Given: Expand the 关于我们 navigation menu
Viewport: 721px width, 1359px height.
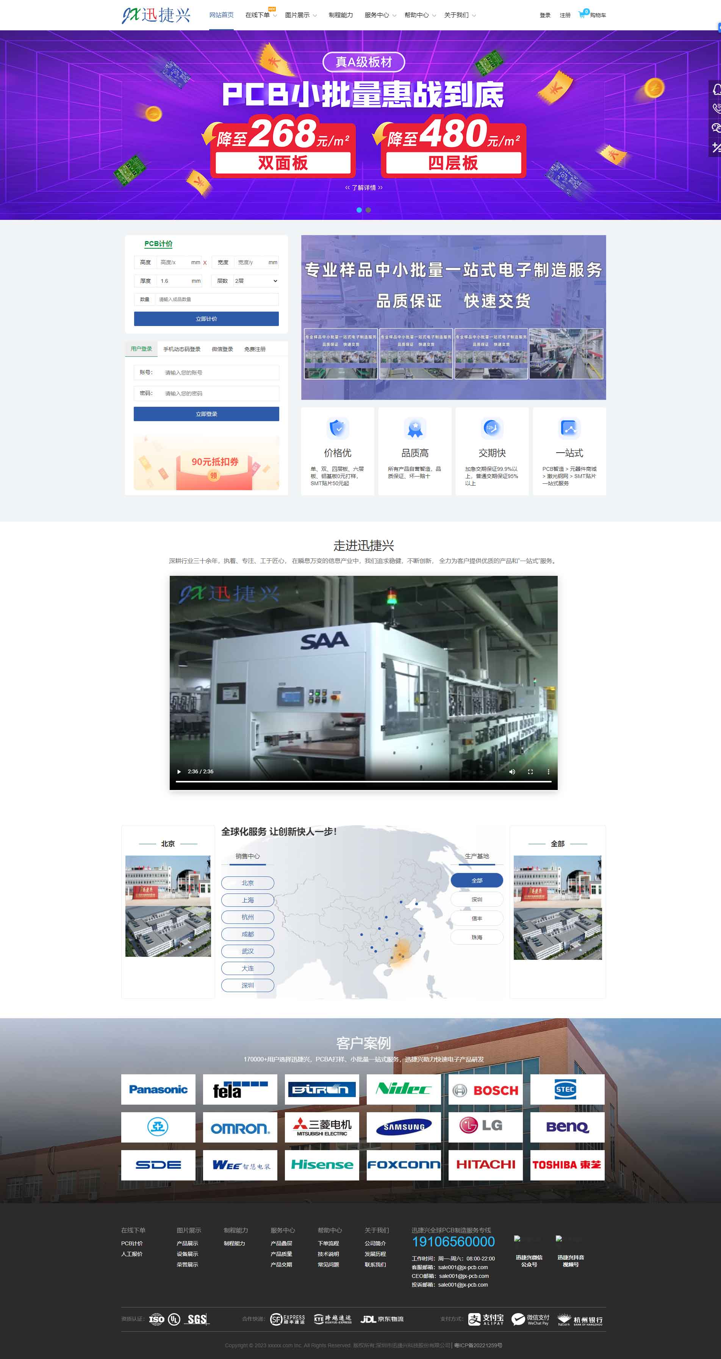Looking at the screenshot, I should [x=460, y=15].
